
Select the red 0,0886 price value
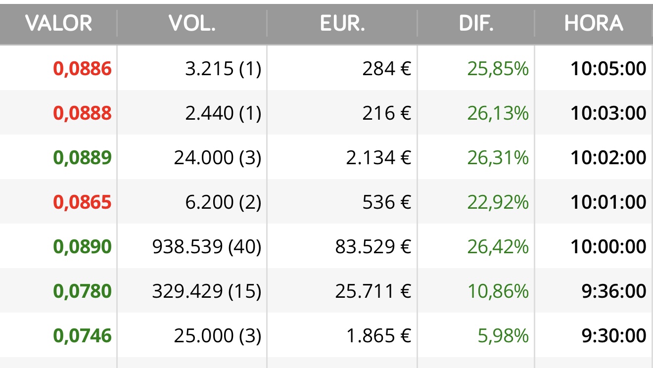[x=82, y=69]
